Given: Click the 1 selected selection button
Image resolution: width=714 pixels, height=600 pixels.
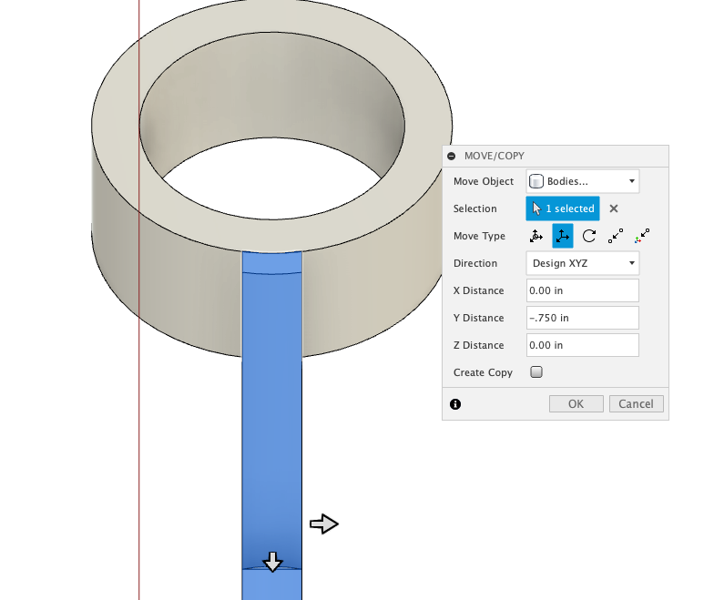Looking at the screenshot, I should [563, 208].
